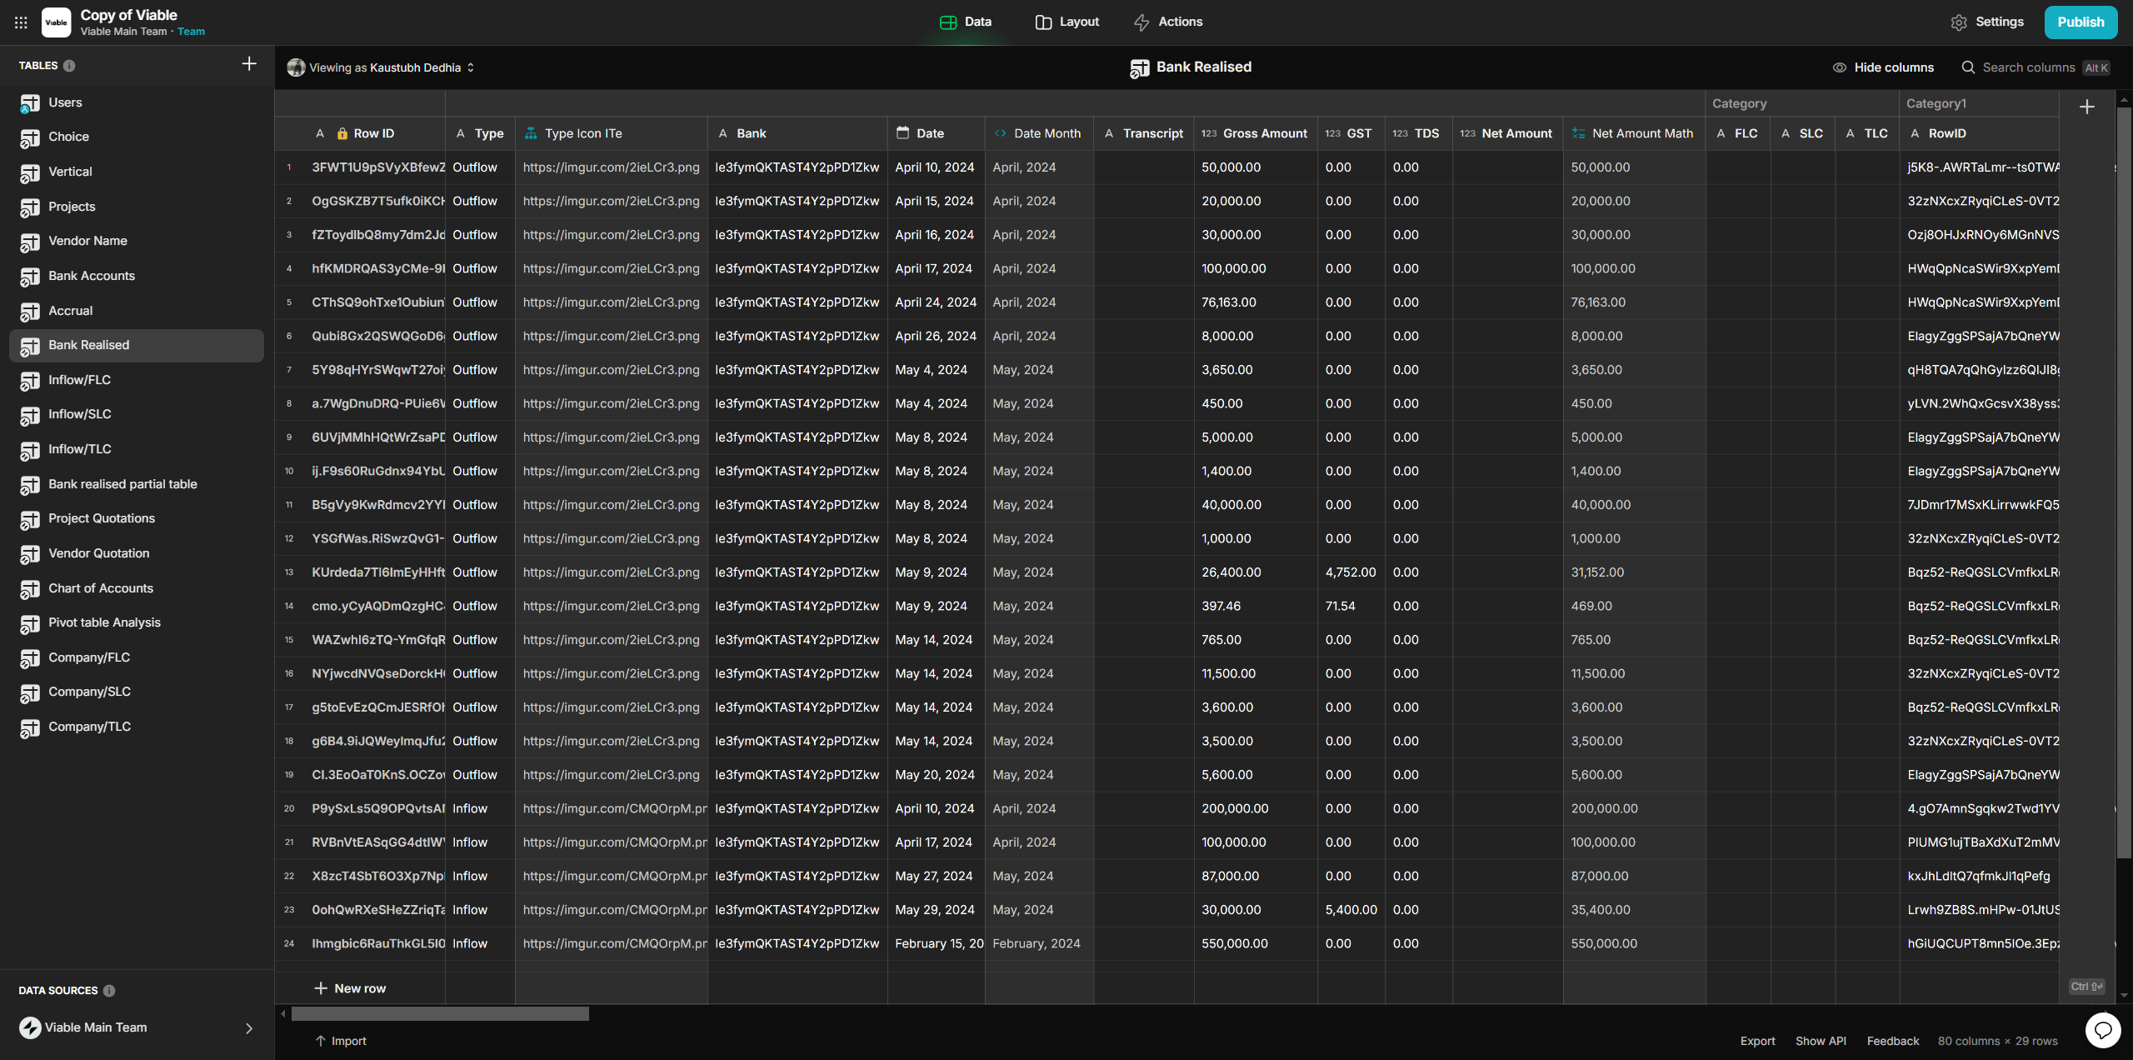Click the Company/TLC table icon
This screenshot has height=1060, width=2133.
coord(30,727)
